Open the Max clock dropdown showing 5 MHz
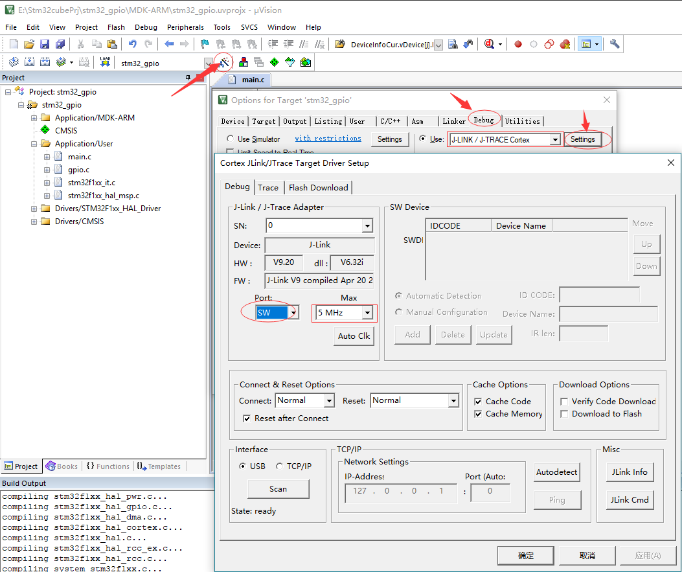This screenshot has height=572, width=682. [x=367, y=313]
